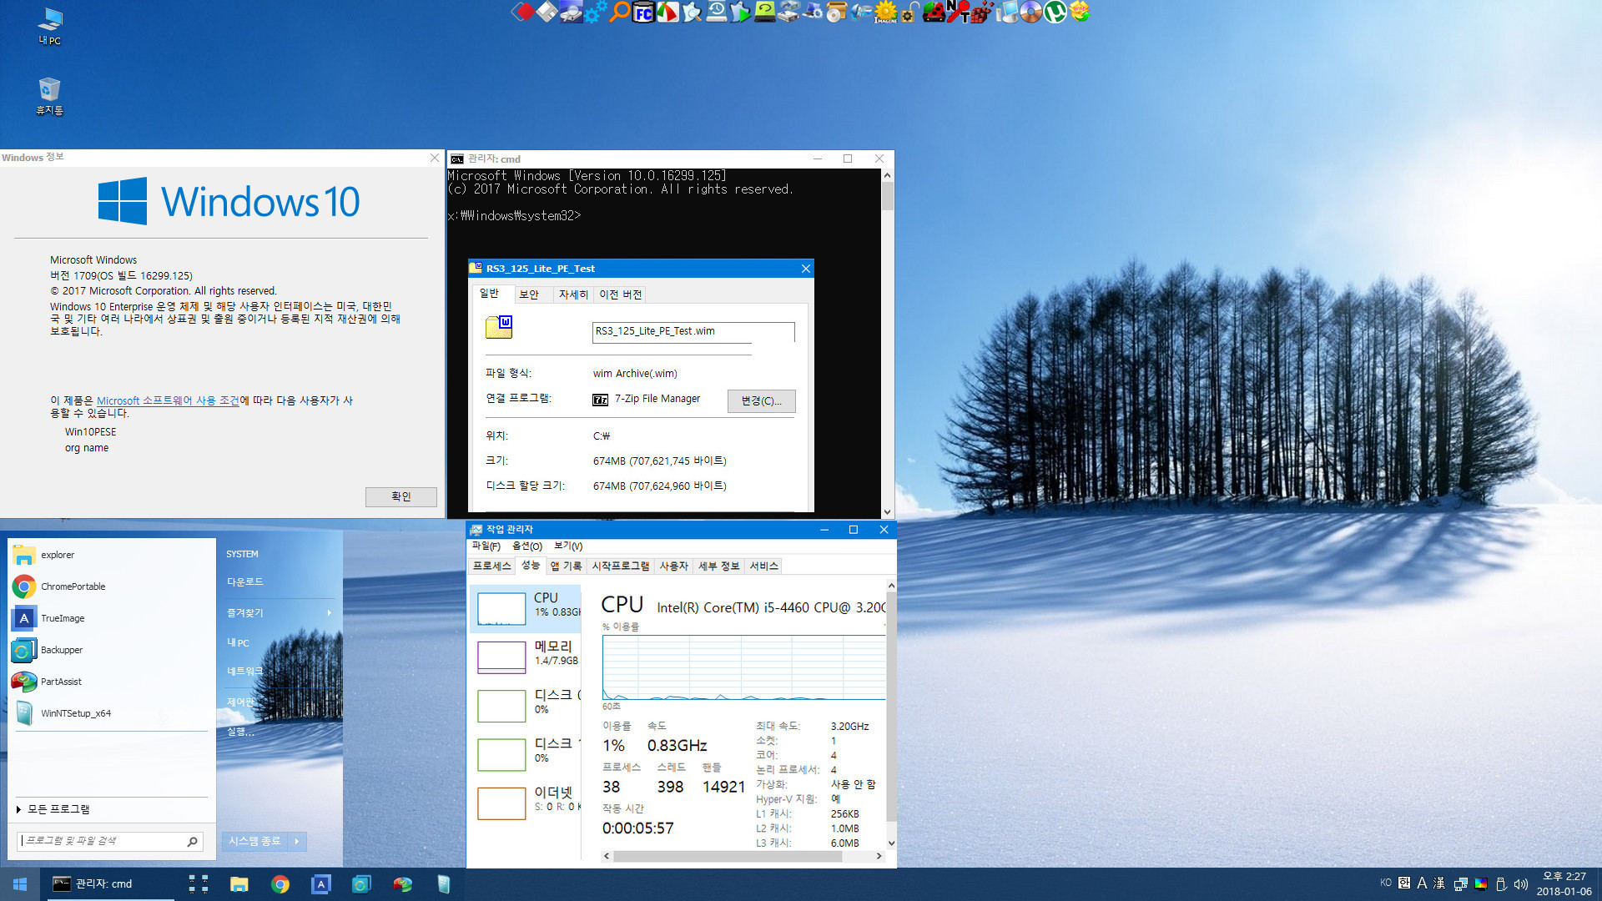Click the cmd window vertical scrollbar
Viewport: 1602px width, 901px height.
tap(887, 343)
